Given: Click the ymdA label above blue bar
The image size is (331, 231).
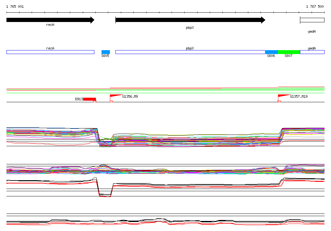Looking at the screenshot, I should (x=312, y=49).
